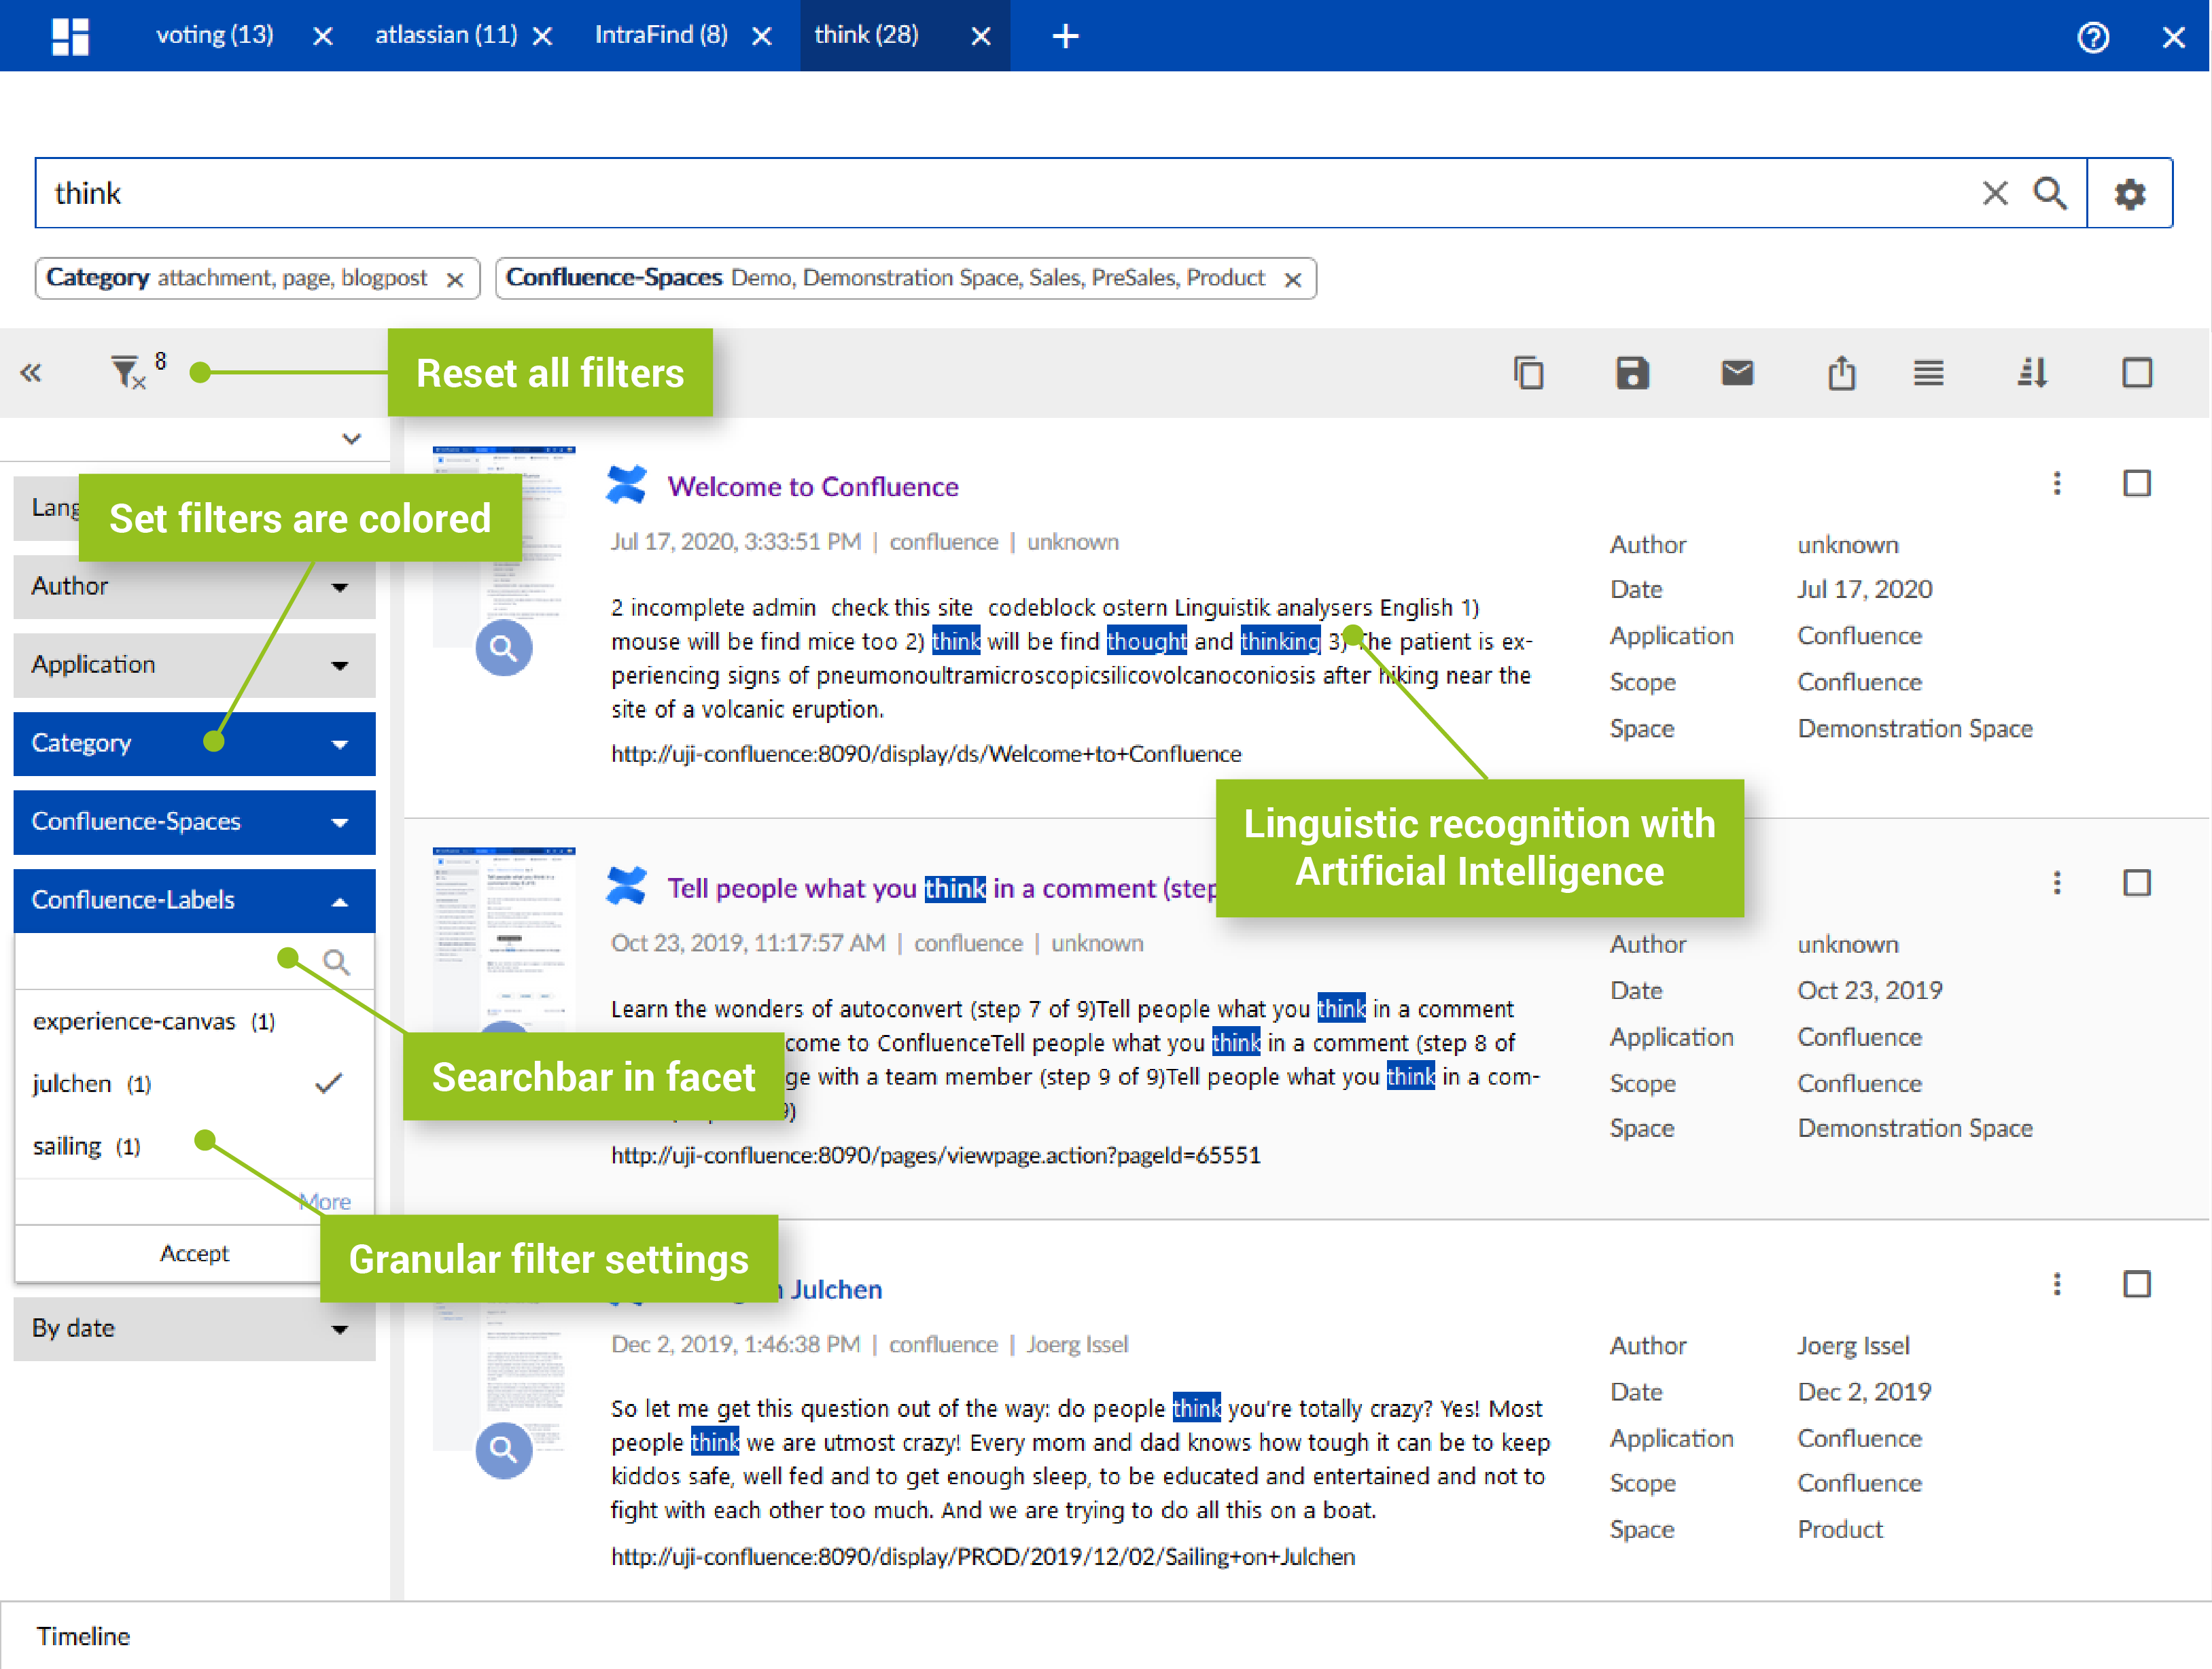Expand the By date facet

coord(194,1329)
